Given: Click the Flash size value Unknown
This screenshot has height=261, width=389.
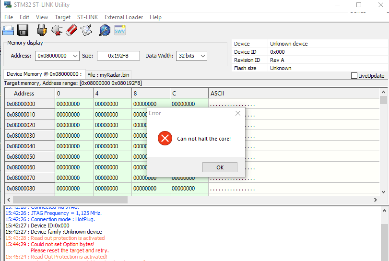Looking at the screenshot, I should pyautogui.click(x=281, y=68).
